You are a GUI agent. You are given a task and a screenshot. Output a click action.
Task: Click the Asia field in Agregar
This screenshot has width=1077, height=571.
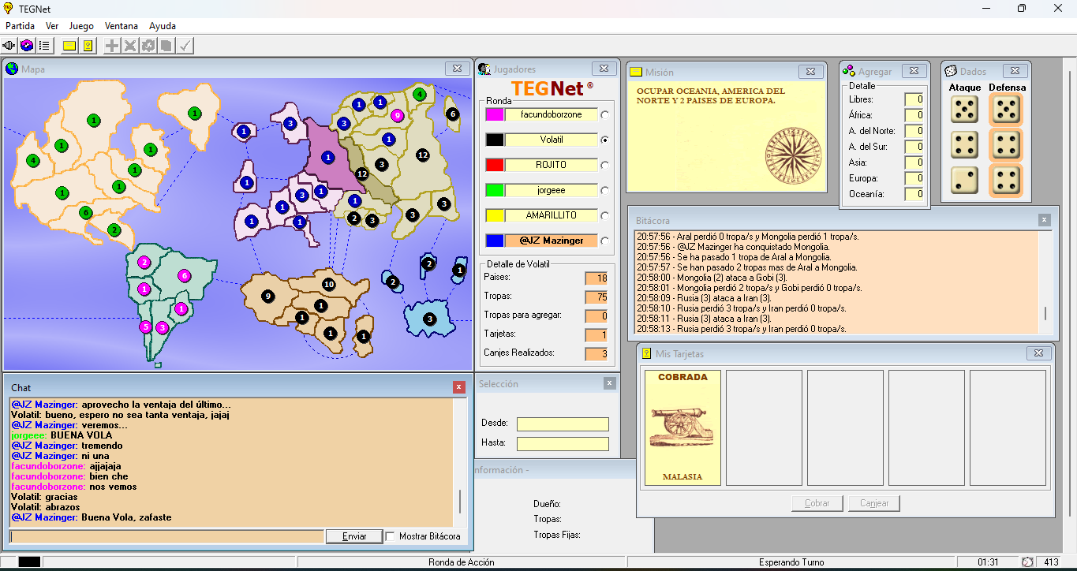[x=914, y=162]
